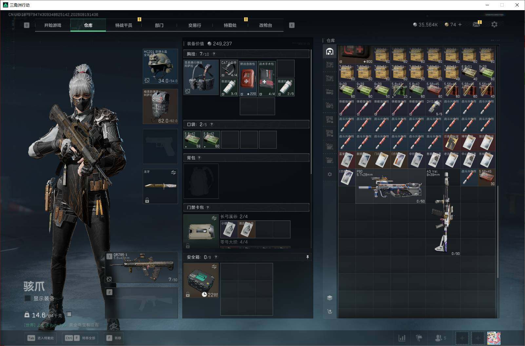This screenshot has height=346, width=525.
Task: Open the 特勤处 tab
Action: (230, 25)
